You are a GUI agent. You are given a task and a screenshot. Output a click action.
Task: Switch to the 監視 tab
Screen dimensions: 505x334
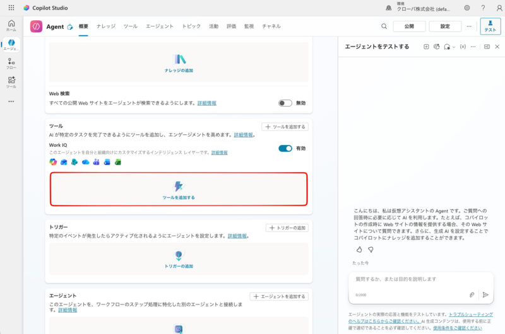click(x=249, y=26)
